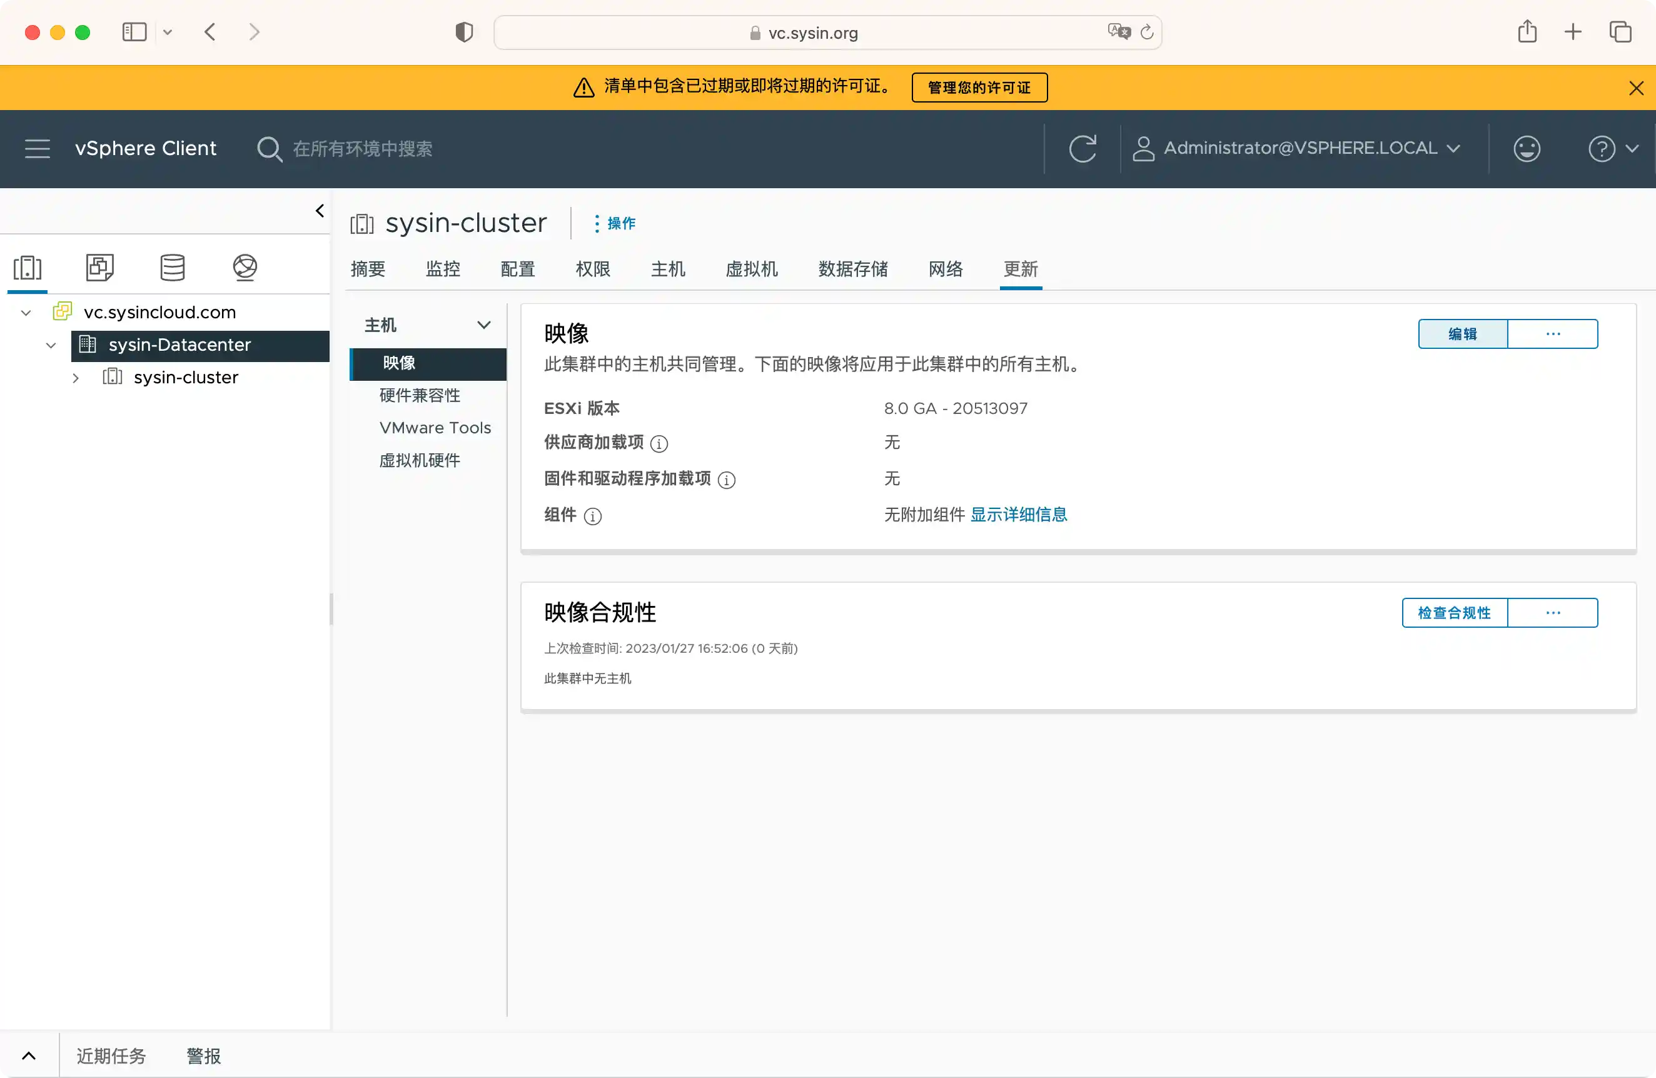This screenshot has height=1078, width=1656.
Task: Expand the sysin-cluster tree node
Action: pyautogui.click(x=76, y=378)
